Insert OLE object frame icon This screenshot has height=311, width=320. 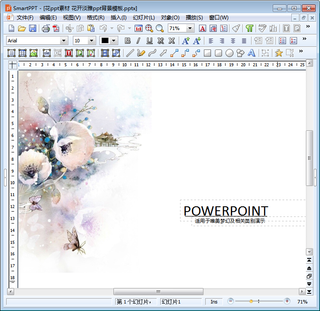47,53
